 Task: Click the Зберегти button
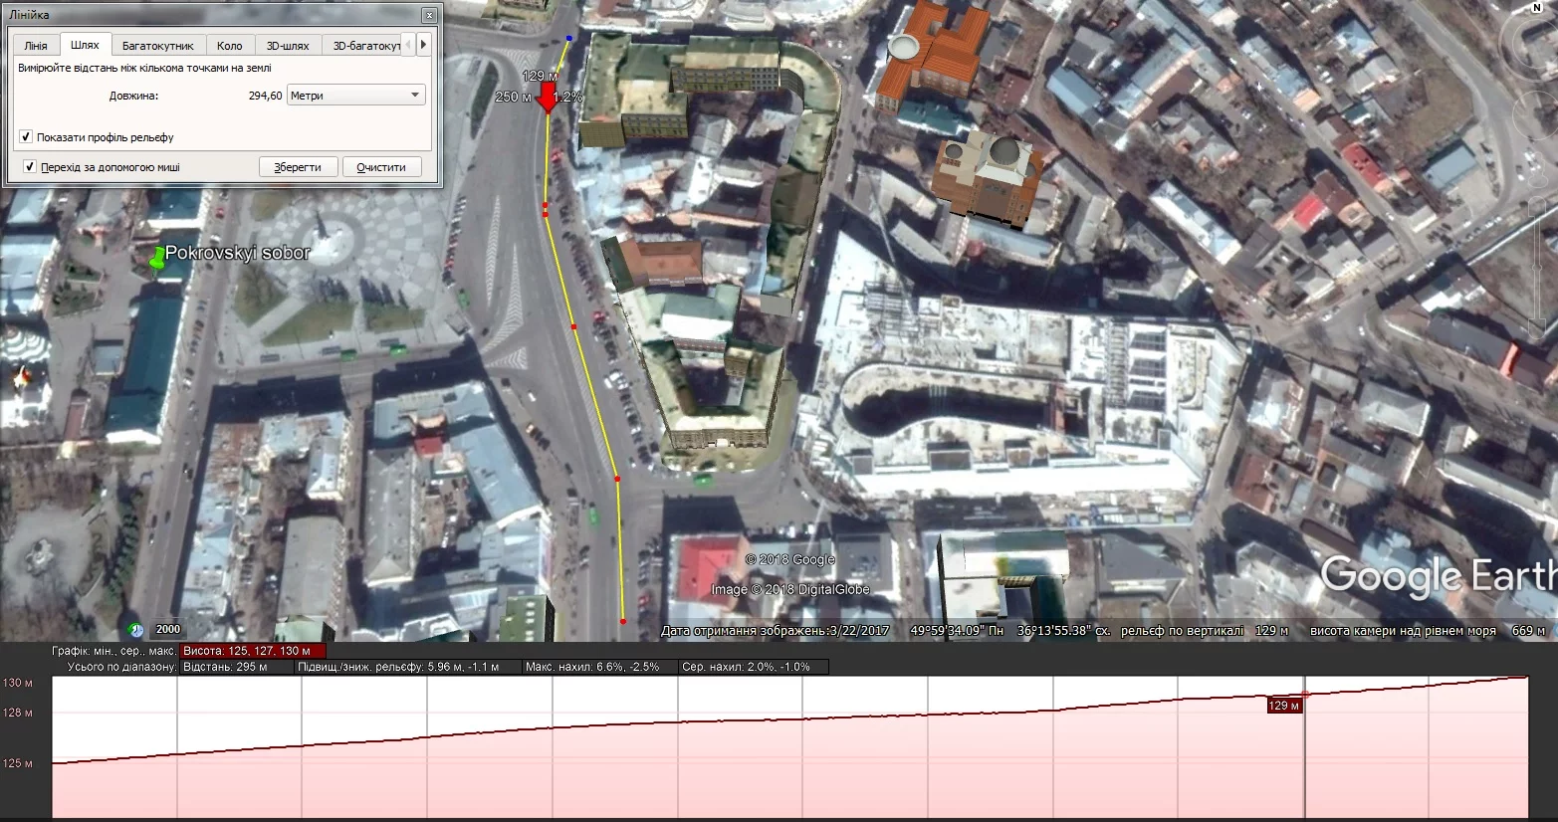tap(299, 167)
